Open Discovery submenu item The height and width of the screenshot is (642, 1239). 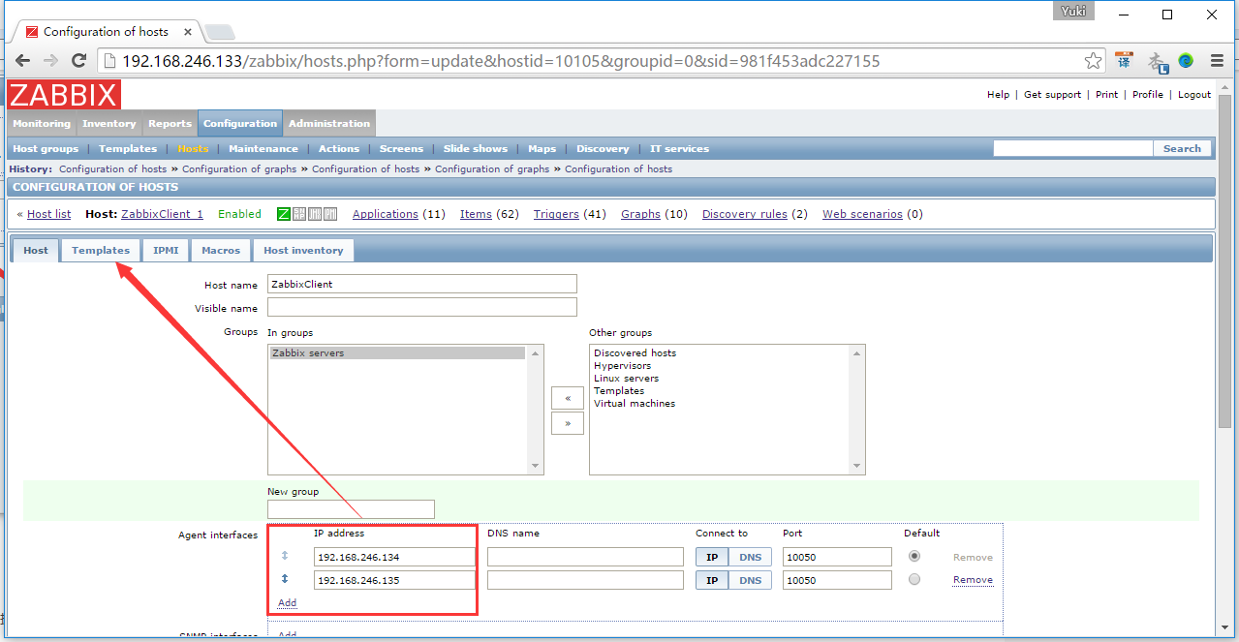(x=603, y=149)
